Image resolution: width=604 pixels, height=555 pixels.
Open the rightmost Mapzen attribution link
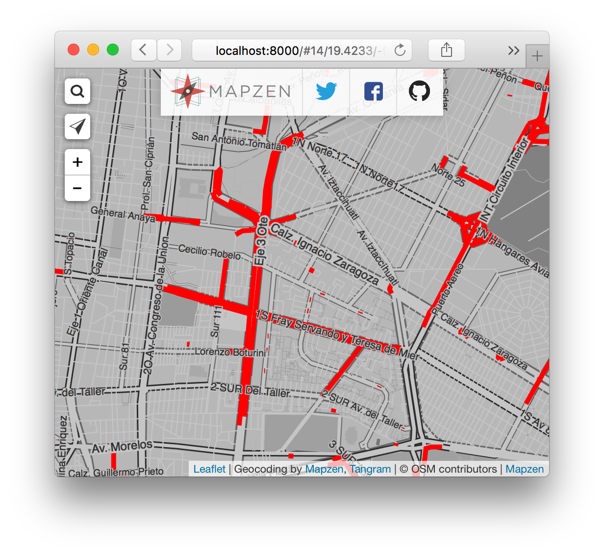525,469
